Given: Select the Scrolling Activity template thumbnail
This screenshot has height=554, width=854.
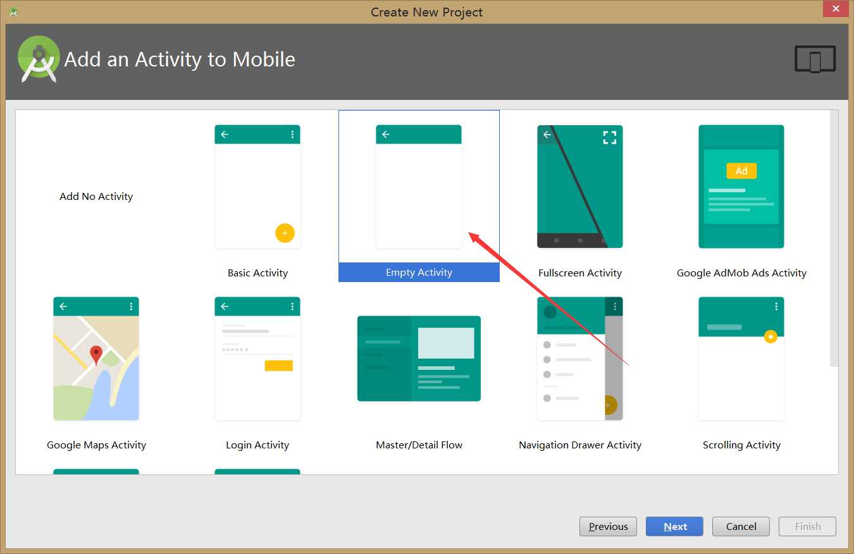Looking at the screenshot, I should pyautogui.click(x=741, y=359).
